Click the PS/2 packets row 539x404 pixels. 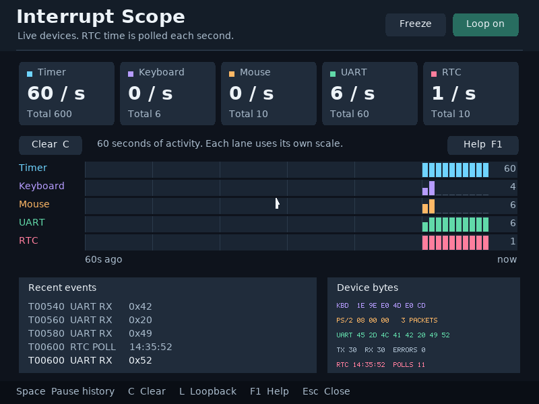coord(387,321)
